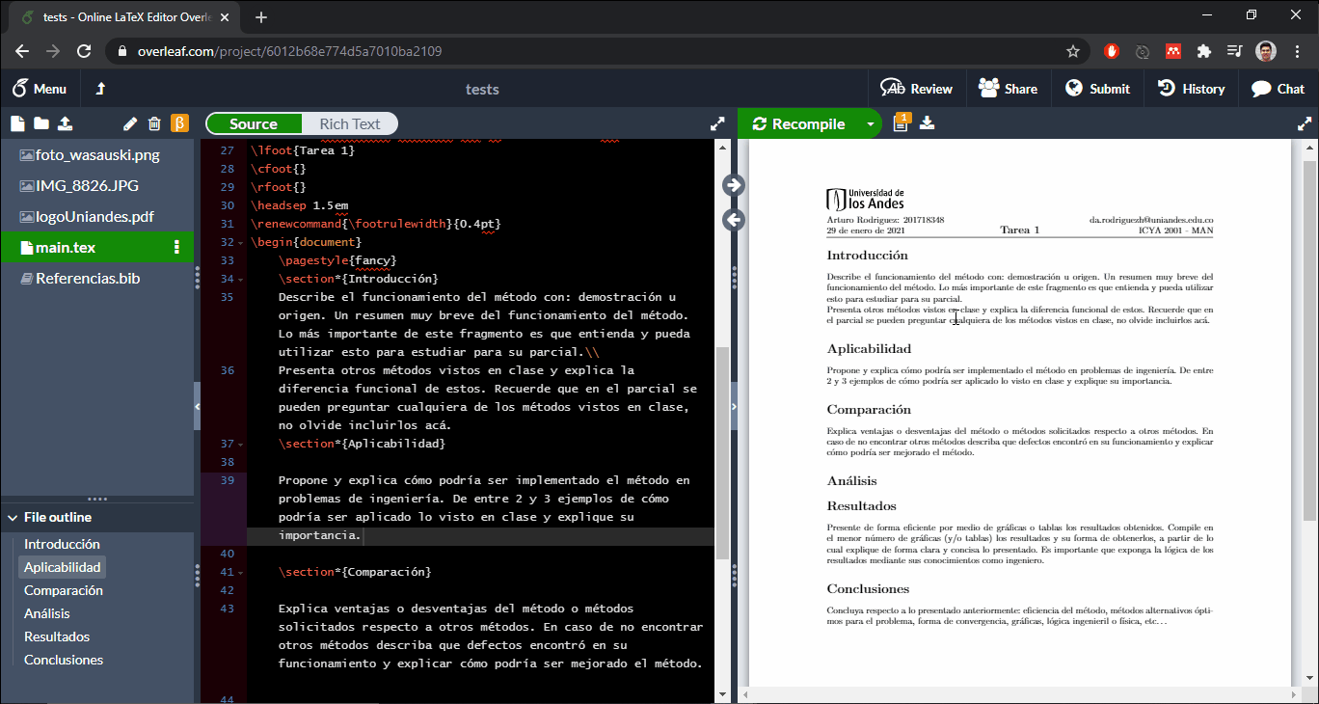Click the go to PDF location arrow
This screenshot has height=704, width=1319.
pos(734,185)
